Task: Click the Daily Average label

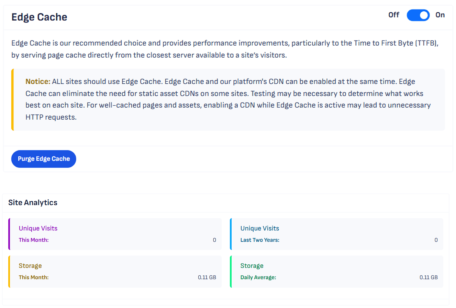Action: pos(258,277)
